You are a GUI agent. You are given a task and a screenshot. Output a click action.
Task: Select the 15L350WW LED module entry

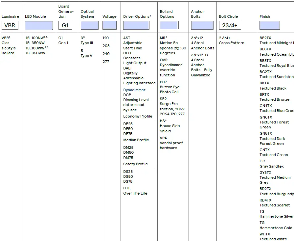pos(35,53)
